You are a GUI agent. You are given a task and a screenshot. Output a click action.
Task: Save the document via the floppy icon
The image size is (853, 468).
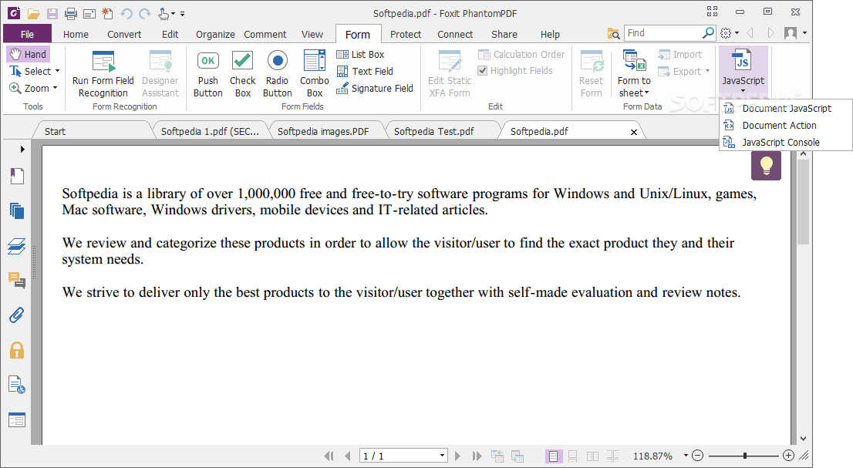52,13
